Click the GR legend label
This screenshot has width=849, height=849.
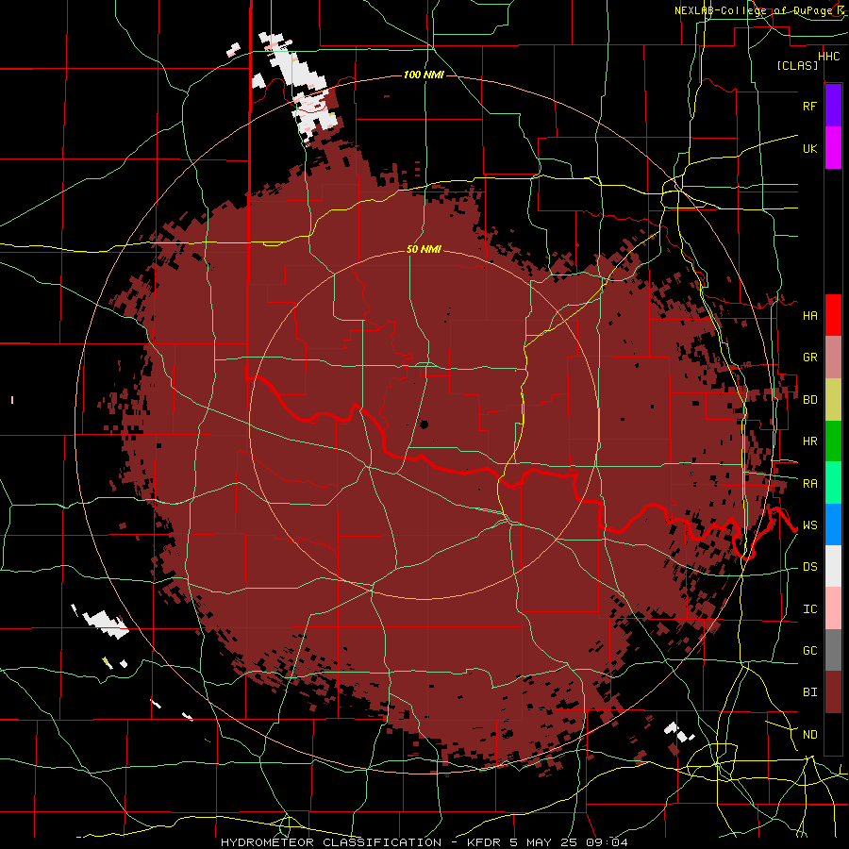click(x=809, y=358)
